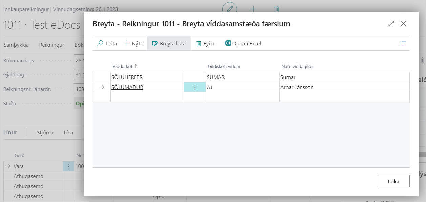Click the Gildiskóti víddar column header

pos(224,66)
